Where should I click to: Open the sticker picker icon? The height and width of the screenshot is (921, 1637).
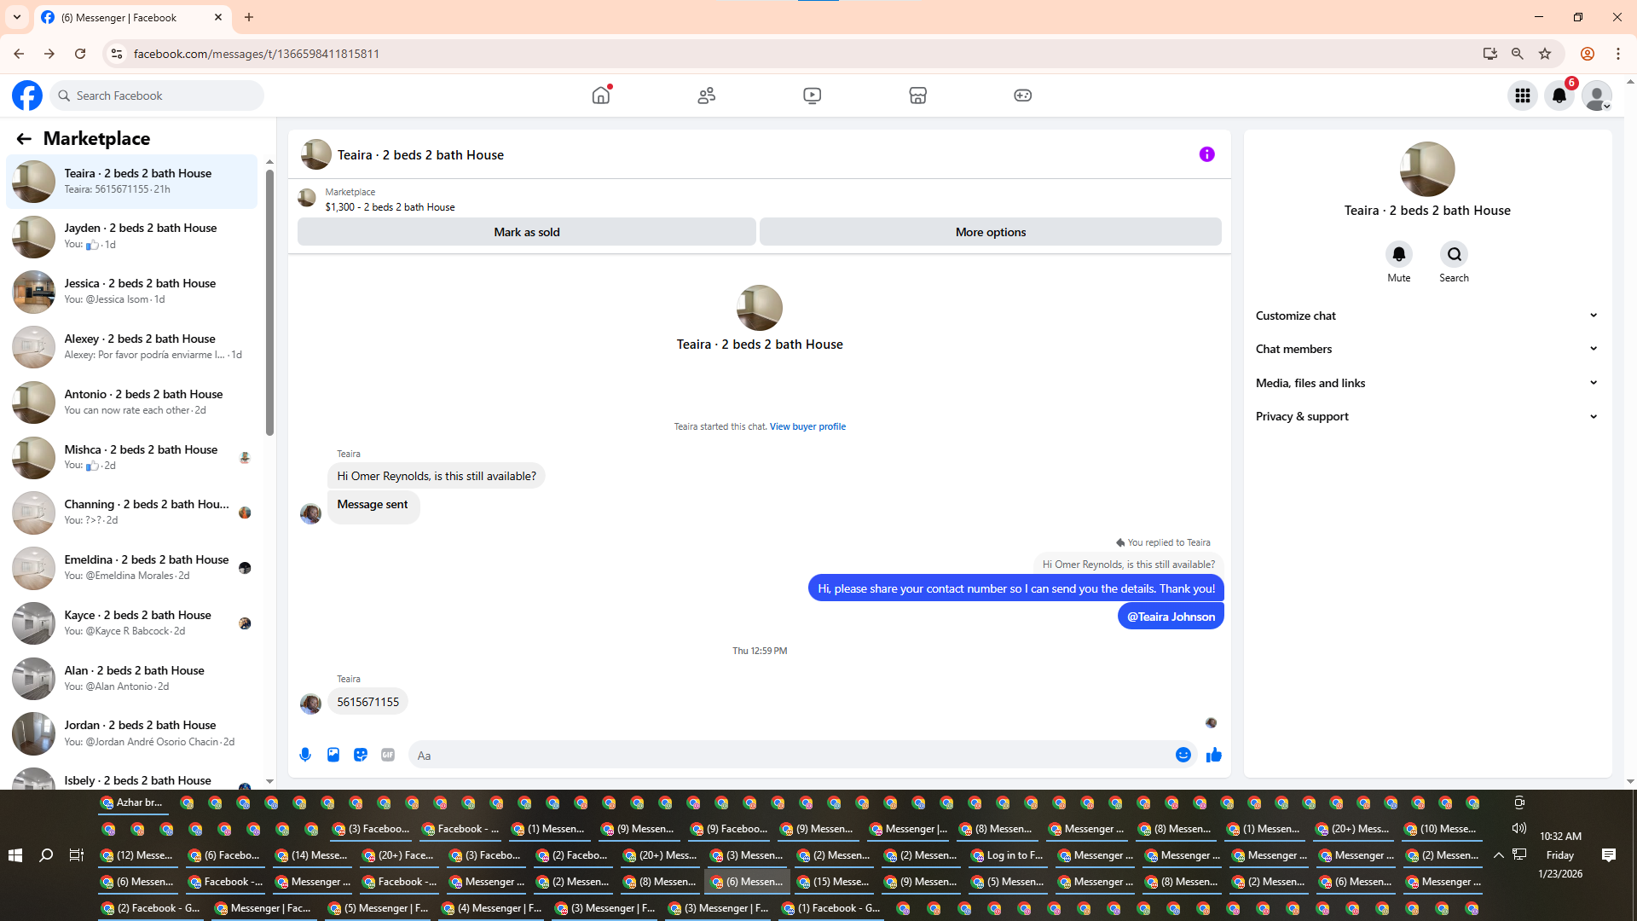(x=361, y=755)
